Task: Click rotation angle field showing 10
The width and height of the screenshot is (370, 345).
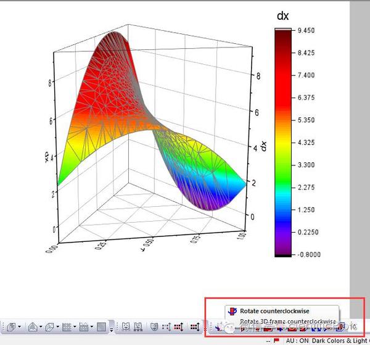Action: point(353,327)
